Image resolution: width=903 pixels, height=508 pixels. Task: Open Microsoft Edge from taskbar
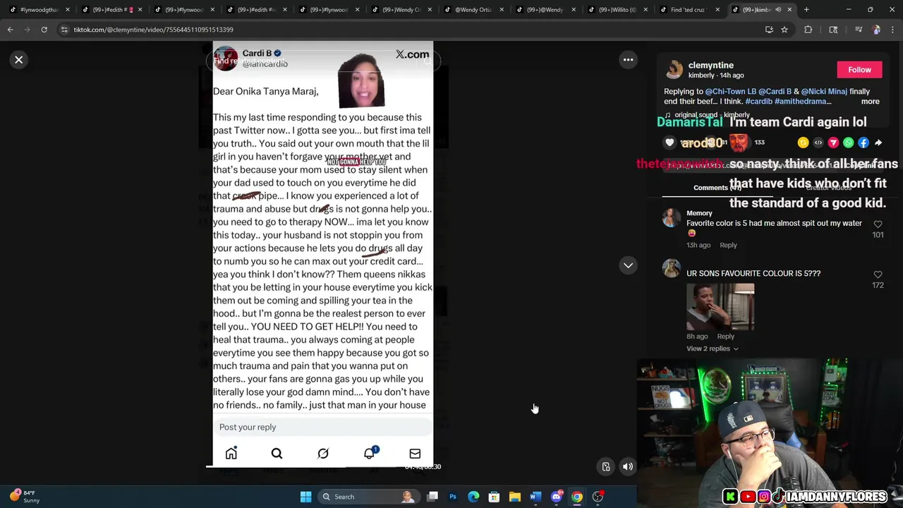click(473, 497)
